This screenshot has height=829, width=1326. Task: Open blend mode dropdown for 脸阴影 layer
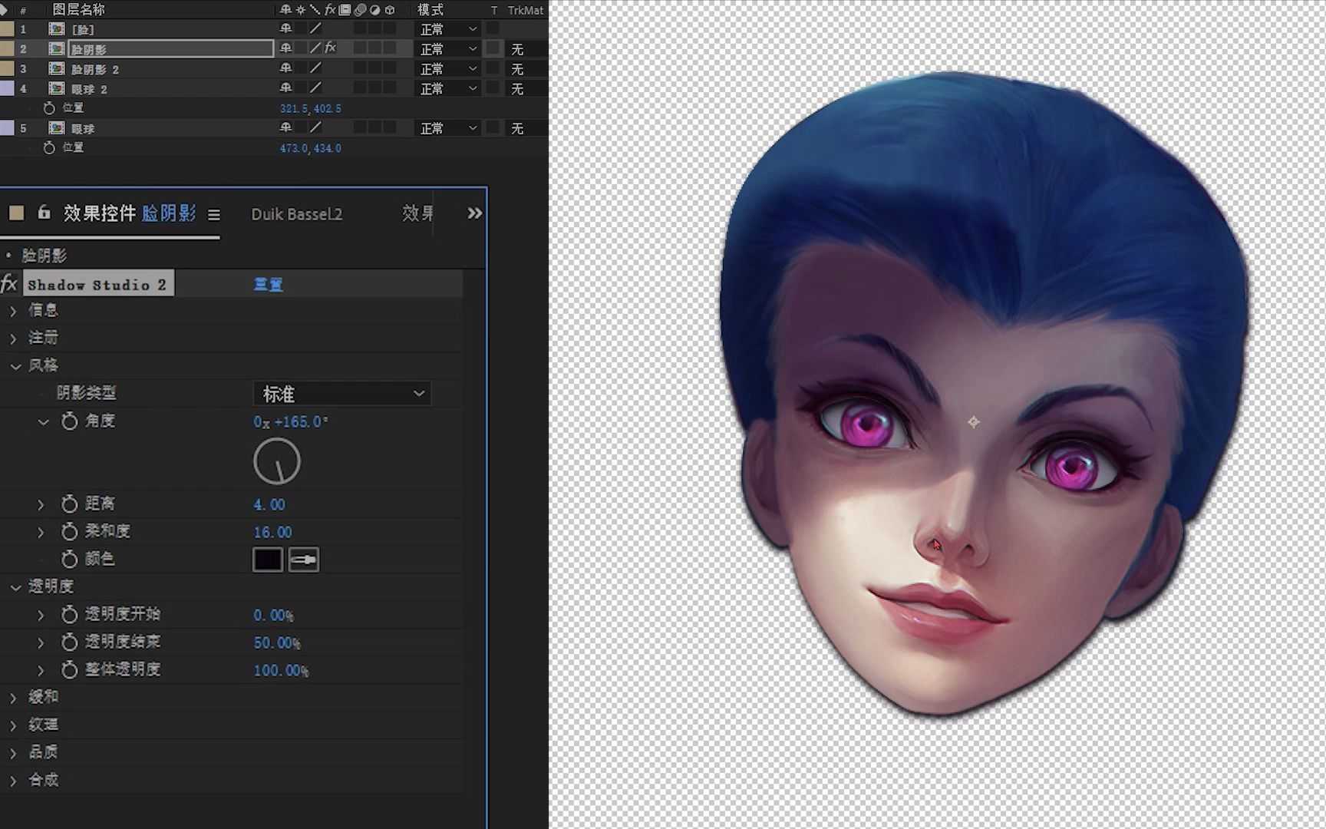pyautogui.click(x=449, y=48)
